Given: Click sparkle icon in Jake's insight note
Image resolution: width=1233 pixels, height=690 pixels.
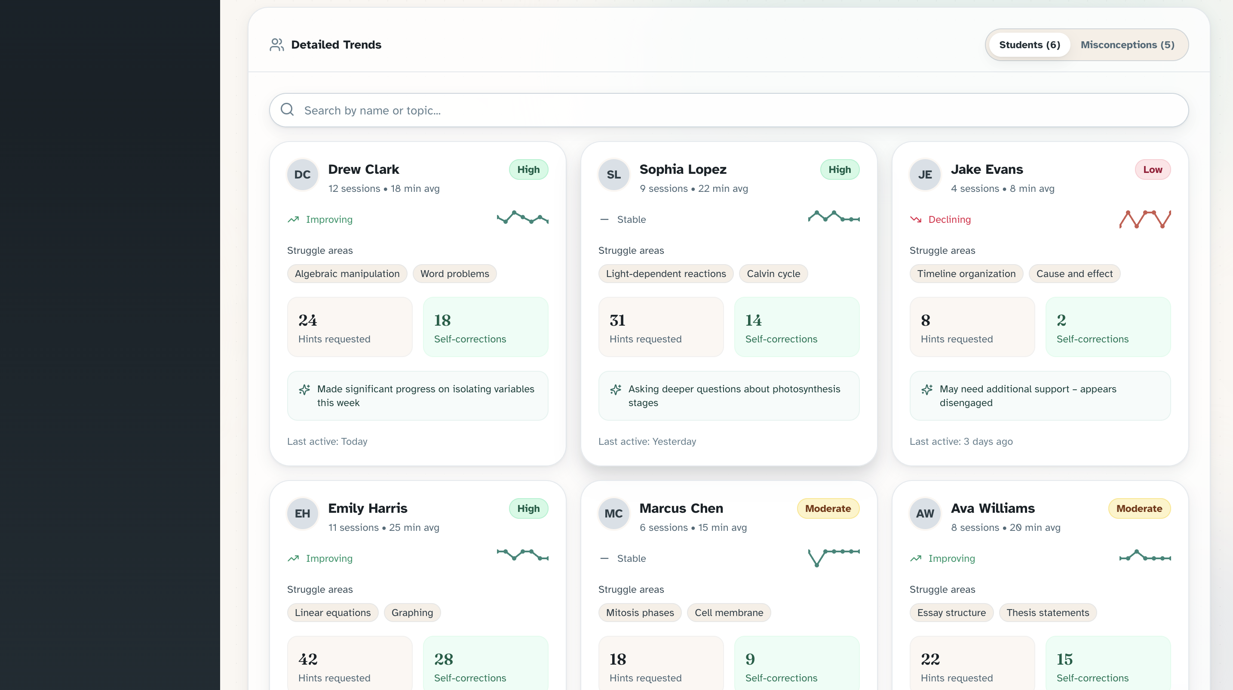Looking at the screenshot, I should [x=926, y=389].
